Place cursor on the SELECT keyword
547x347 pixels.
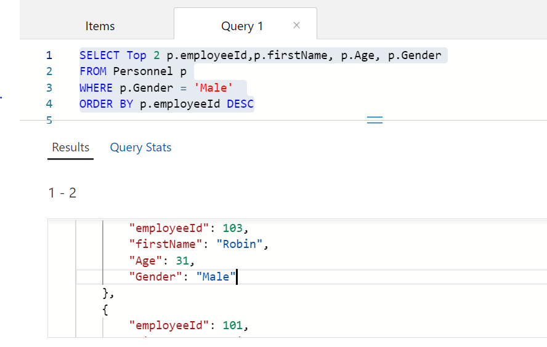pyautogui.click(x=99, y=55)
